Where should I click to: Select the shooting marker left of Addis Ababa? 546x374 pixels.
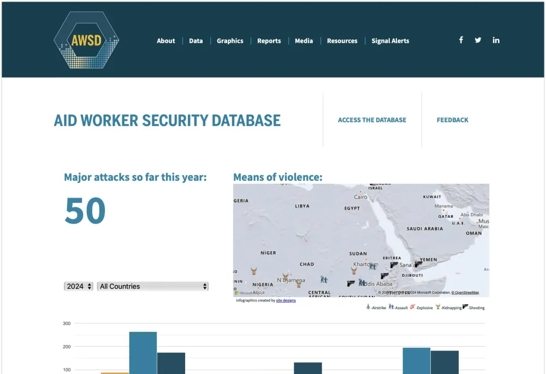click(x=351, y=283)
